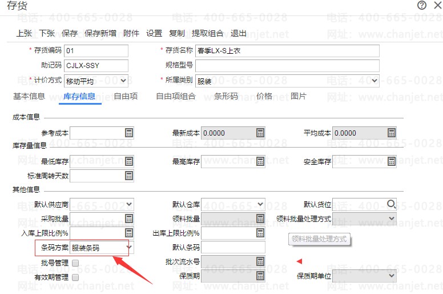
Task: Click search icon in 默认货位 field
Action: (x=391, y=204)
